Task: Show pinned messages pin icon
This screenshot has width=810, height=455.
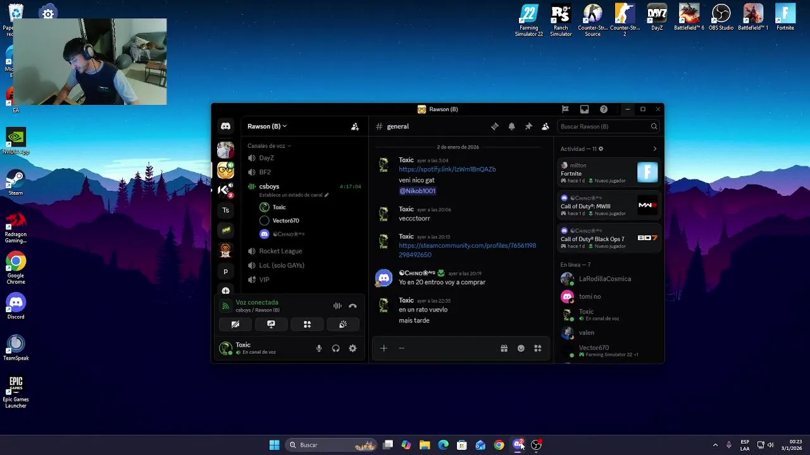Action: [528, 126]
